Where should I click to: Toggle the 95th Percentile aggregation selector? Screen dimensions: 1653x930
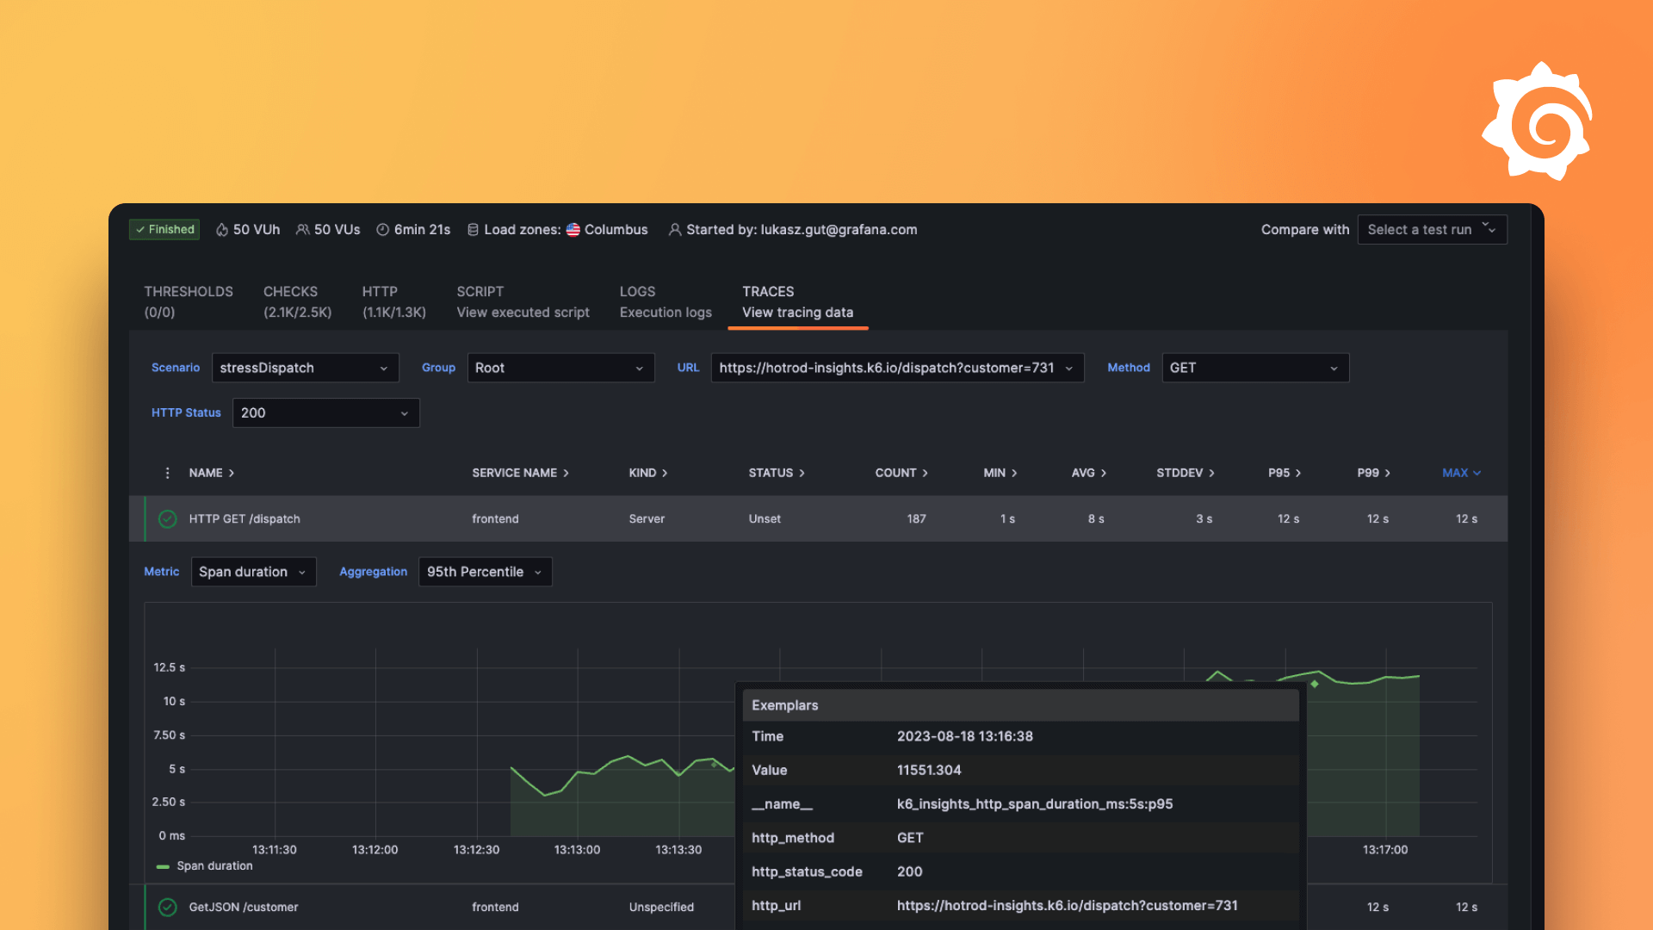click(x=481, y=571)
